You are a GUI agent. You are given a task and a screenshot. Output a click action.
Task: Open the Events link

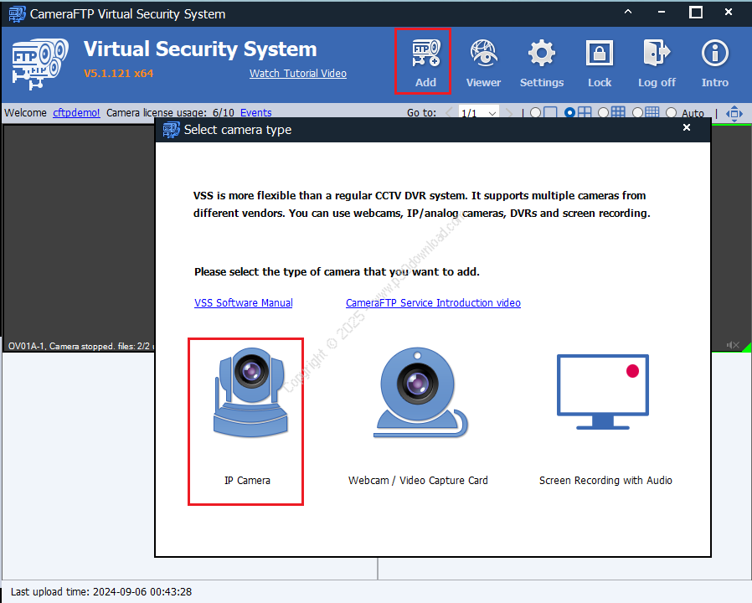255,113
